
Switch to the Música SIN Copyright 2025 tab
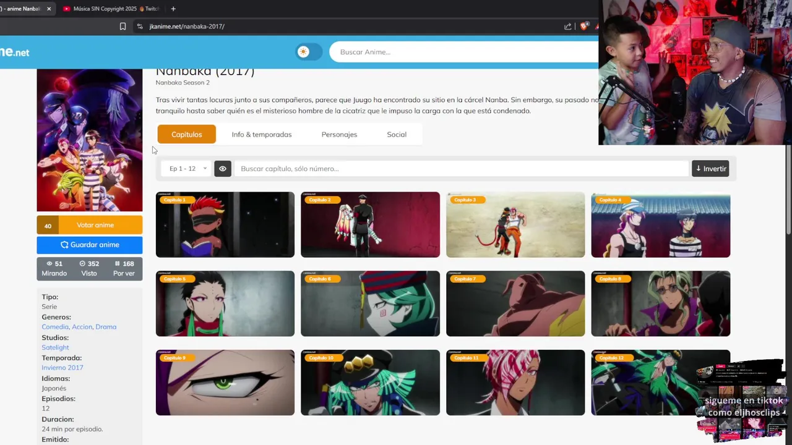(111, 9)
